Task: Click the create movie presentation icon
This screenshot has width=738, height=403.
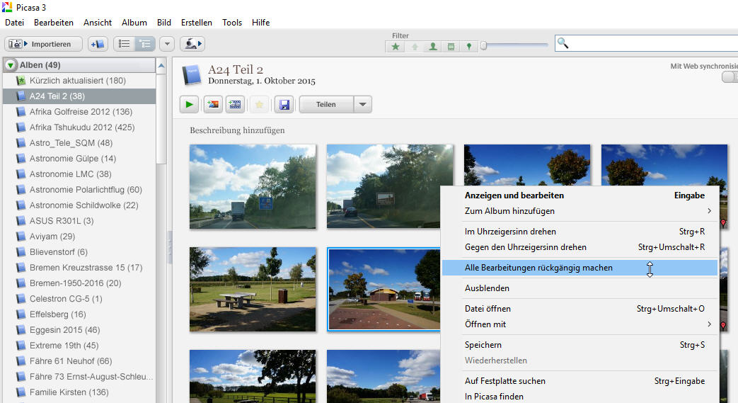Action: 236,105
